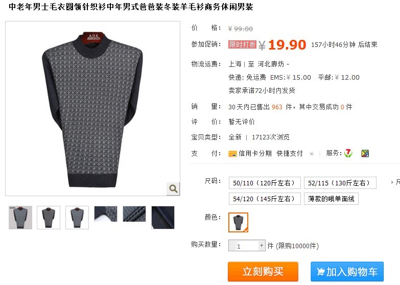Select size 50/110 (120斤左右)
This screenshot has width=400, height=285.
click(x=265, y=183)
